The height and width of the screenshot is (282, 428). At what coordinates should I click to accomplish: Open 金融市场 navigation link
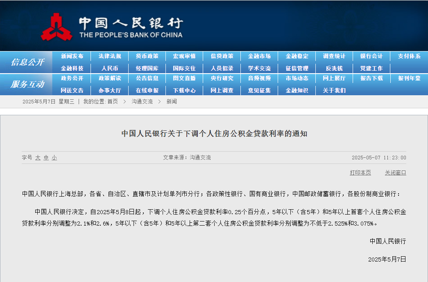pos(259,56)
